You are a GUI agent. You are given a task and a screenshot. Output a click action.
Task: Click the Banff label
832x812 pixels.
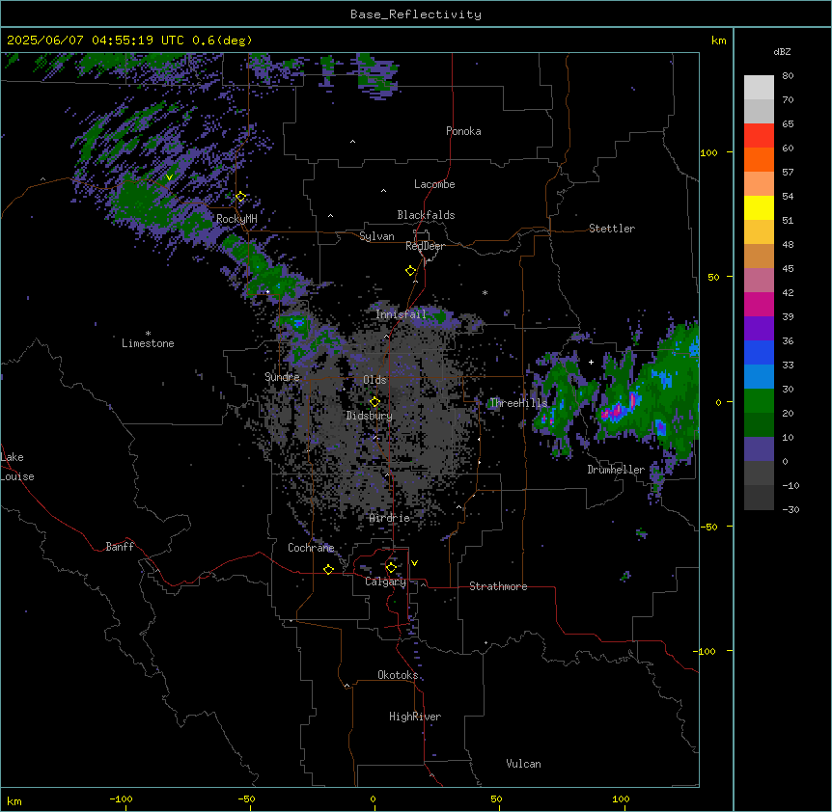click(120, 547)
